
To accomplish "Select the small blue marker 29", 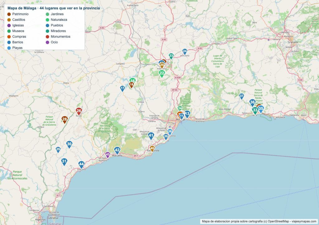I will click(x=58, y=150).
